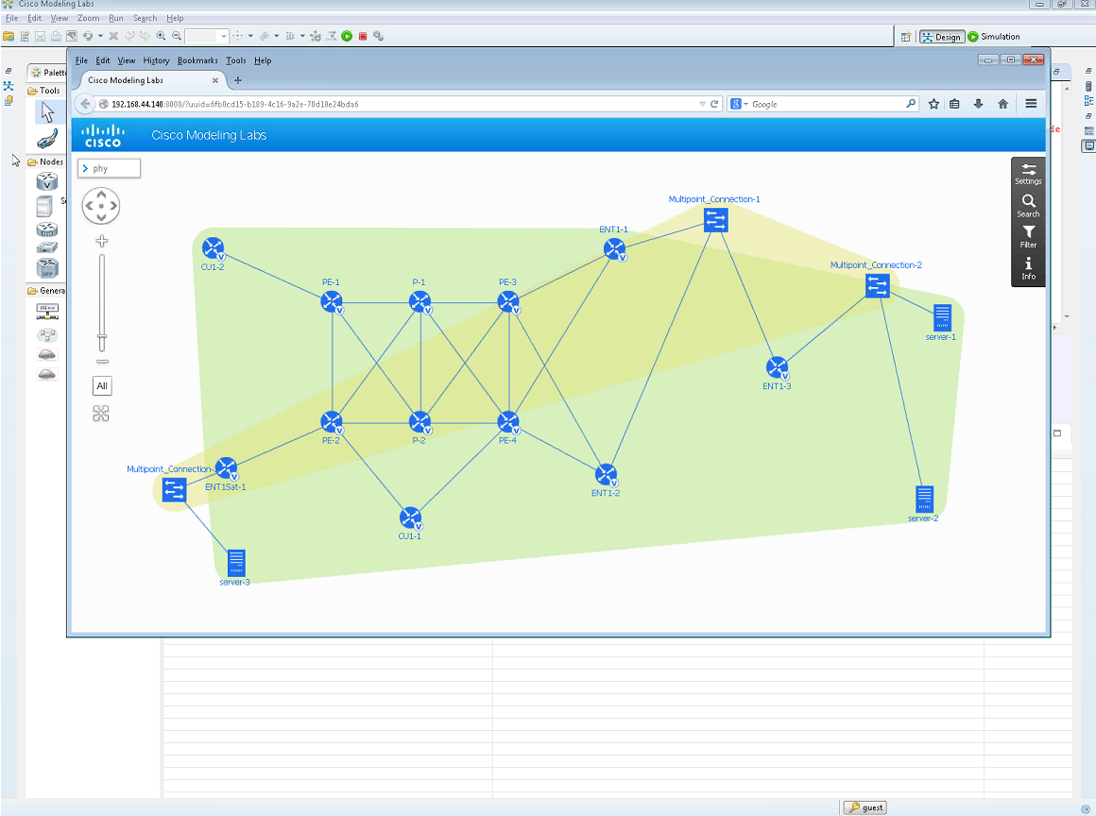
Task: Start the simulation with the green play icon
Action: click(x=347, y=36)
